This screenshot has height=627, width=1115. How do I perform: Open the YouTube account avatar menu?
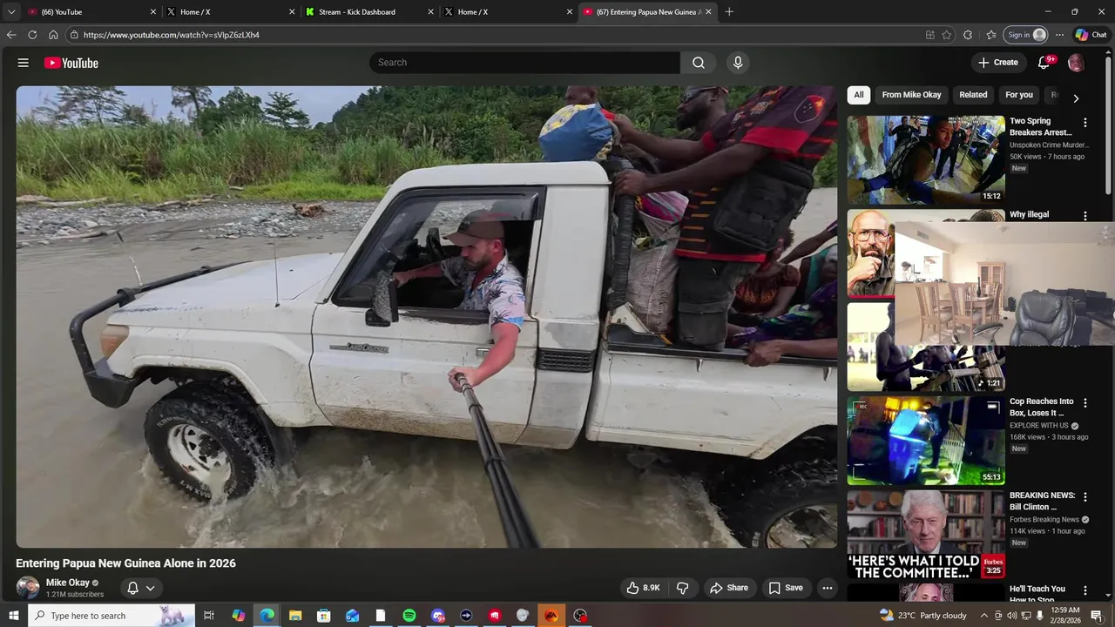[1076, 63]
